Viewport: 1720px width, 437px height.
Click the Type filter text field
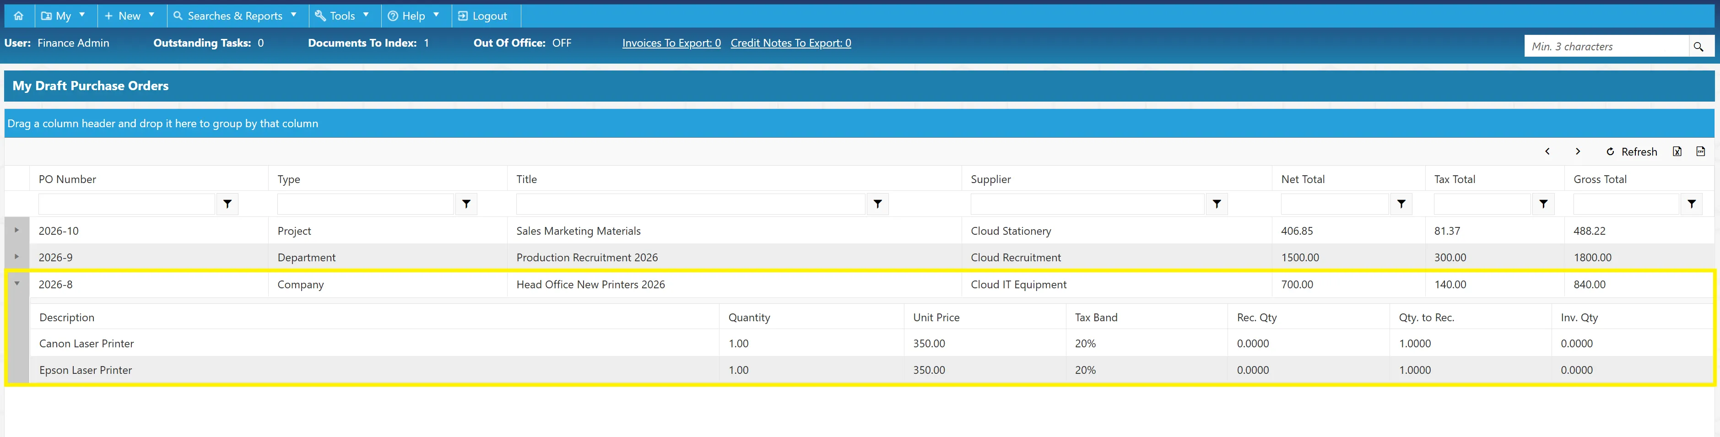[365, 204]
